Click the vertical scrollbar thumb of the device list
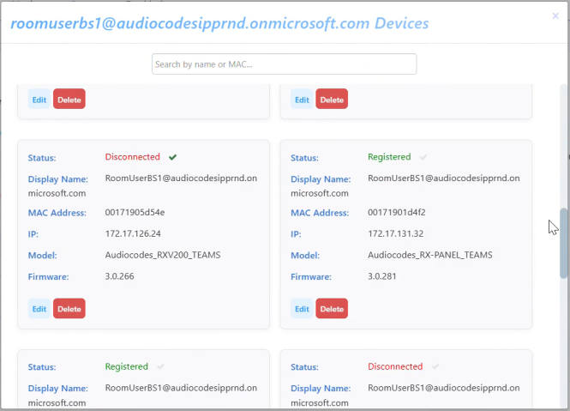 pyautogui.click(x=564, y=242)
